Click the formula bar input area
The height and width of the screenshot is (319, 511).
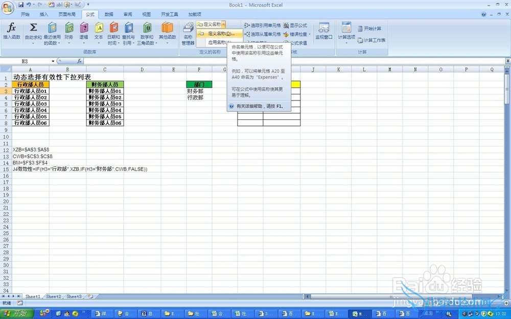coord(294,61)
